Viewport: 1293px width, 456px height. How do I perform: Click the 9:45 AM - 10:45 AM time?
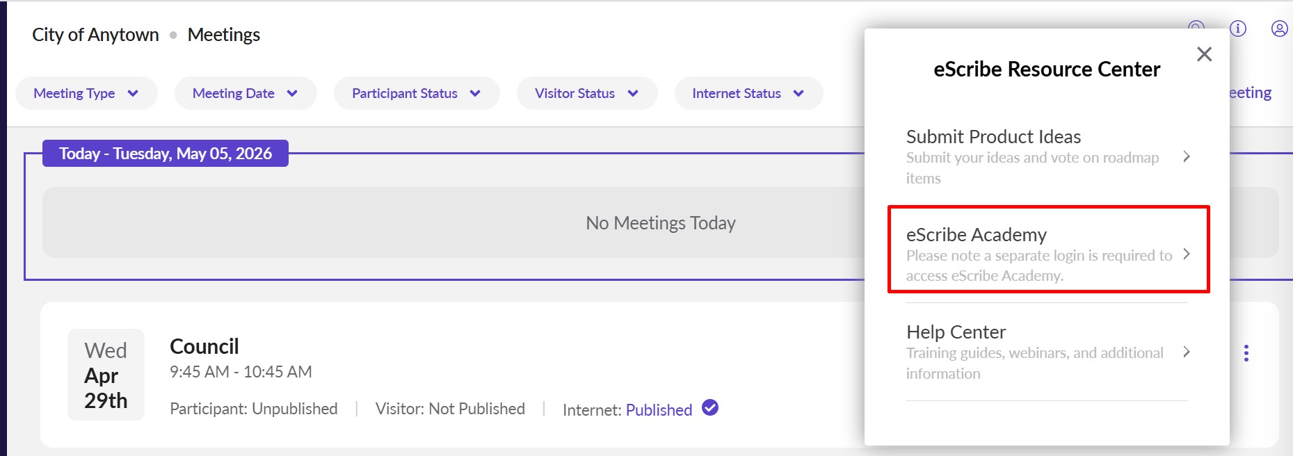tap(241, 372)
